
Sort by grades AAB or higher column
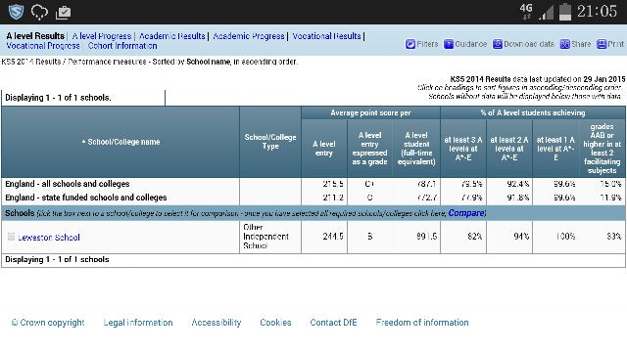pyautogui.click(x=602, y=149)
